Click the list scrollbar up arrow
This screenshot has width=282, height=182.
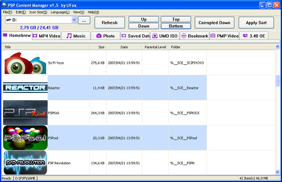[277, 47]
